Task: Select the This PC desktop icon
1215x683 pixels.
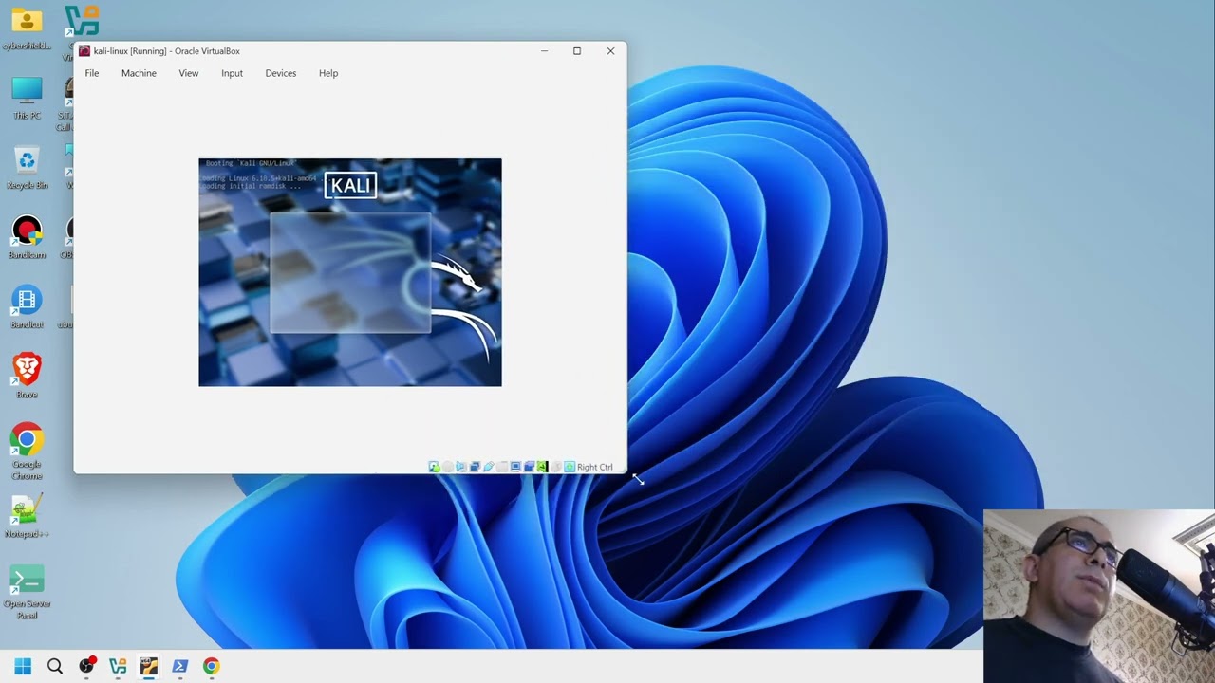Action: tap(27, 98)
